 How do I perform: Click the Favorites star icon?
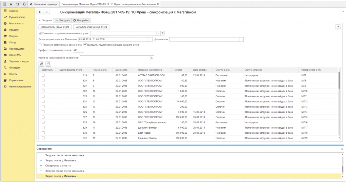[11, 4]
